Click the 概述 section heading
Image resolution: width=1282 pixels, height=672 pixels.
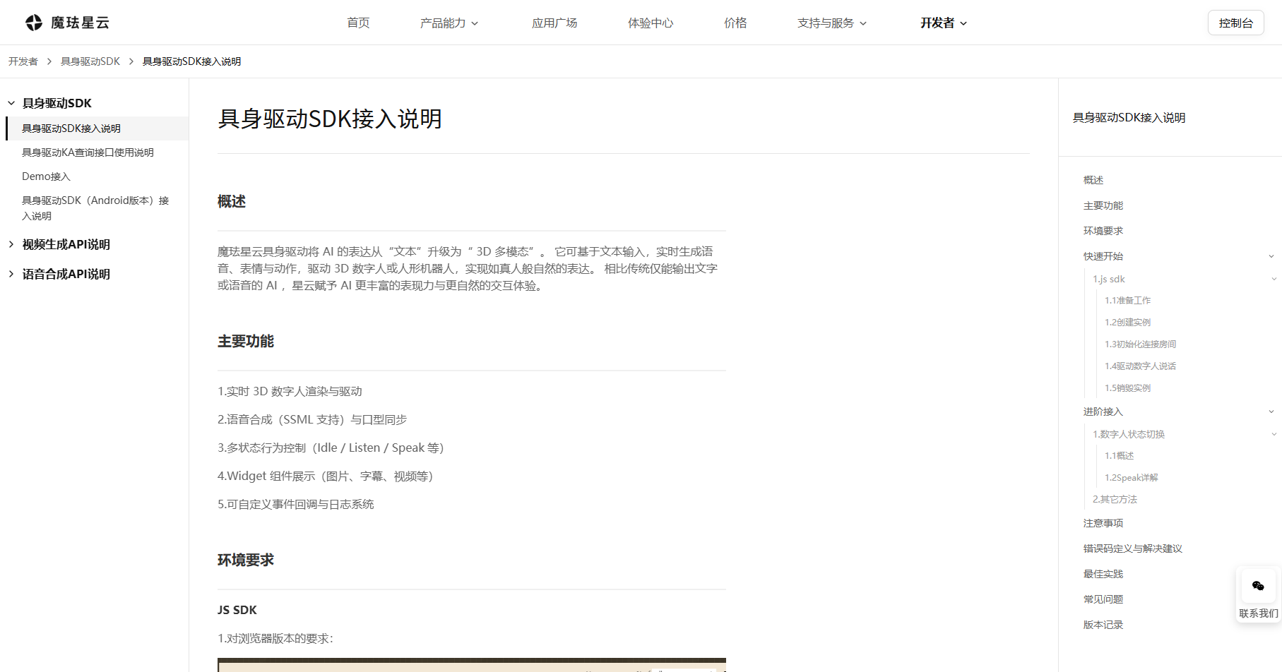click(232, 202)
